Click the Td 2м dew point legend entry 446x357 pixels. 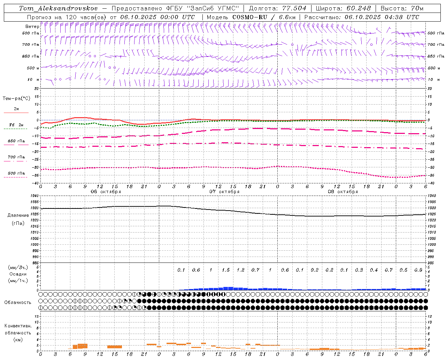coord(16,125)
